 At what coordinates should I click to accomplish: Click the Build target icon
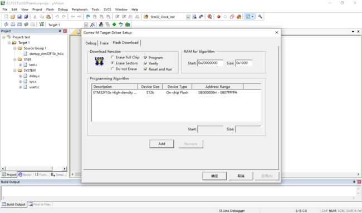tap(13, 24)
